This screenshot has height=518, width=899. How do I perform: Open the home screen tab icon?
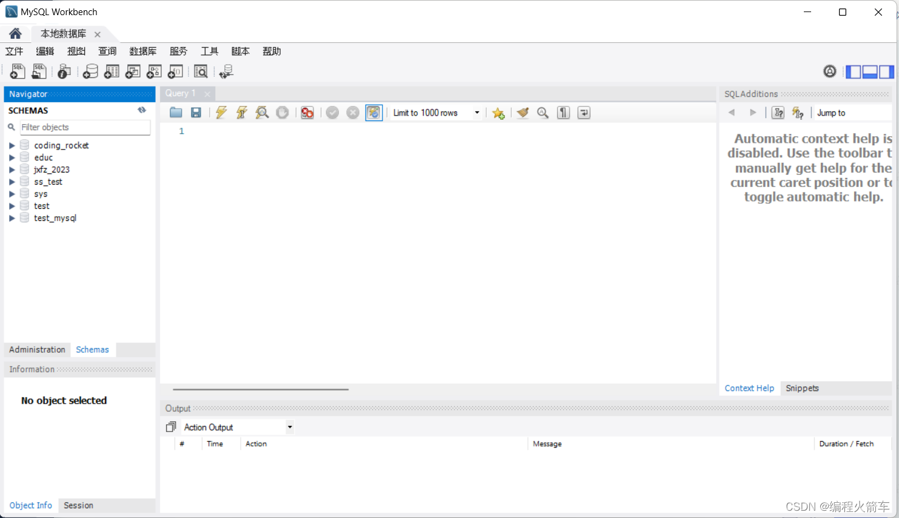15,33
